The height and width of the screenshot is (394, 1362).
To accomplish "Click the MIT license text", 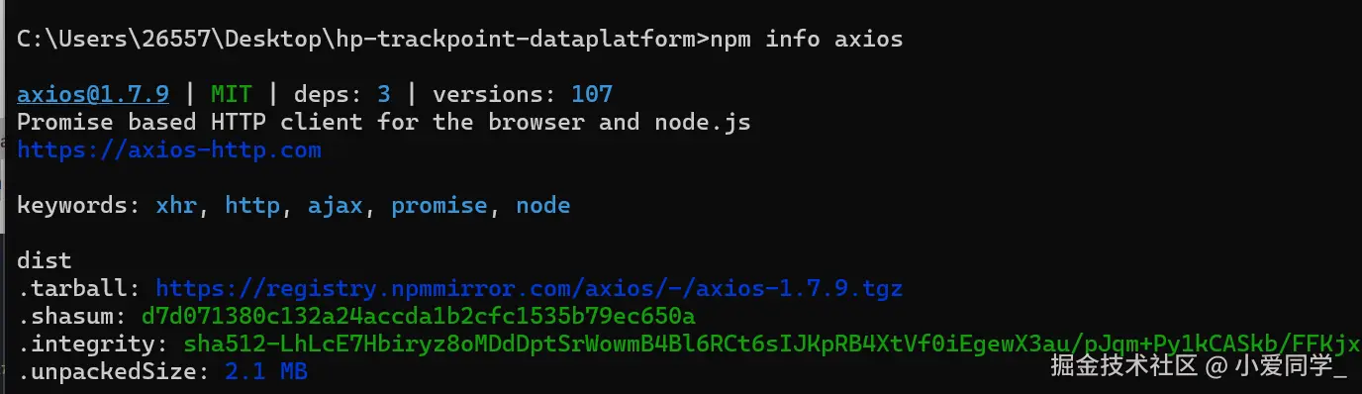I will click(232, 95).
